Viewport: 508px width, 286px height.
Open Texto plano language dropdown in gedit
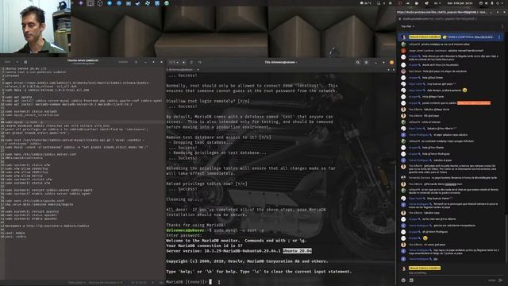click(x=77, y=283)
